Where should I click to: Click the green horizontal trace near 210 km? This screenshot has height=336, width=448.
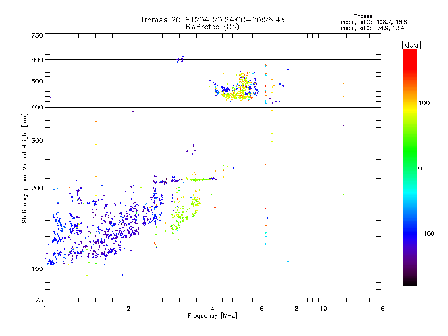tap(200, 179)
